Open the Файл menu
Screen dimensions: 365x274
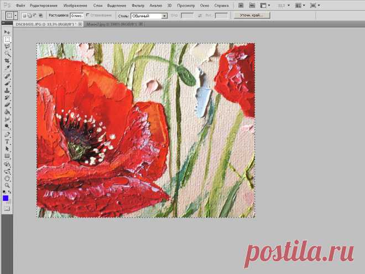point(20,5)
